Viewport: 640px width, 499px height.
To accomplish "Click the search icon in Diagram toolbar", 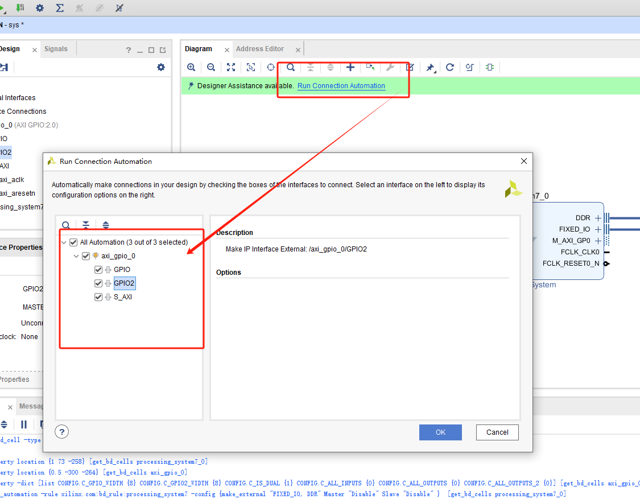I will tap(291, 67).
